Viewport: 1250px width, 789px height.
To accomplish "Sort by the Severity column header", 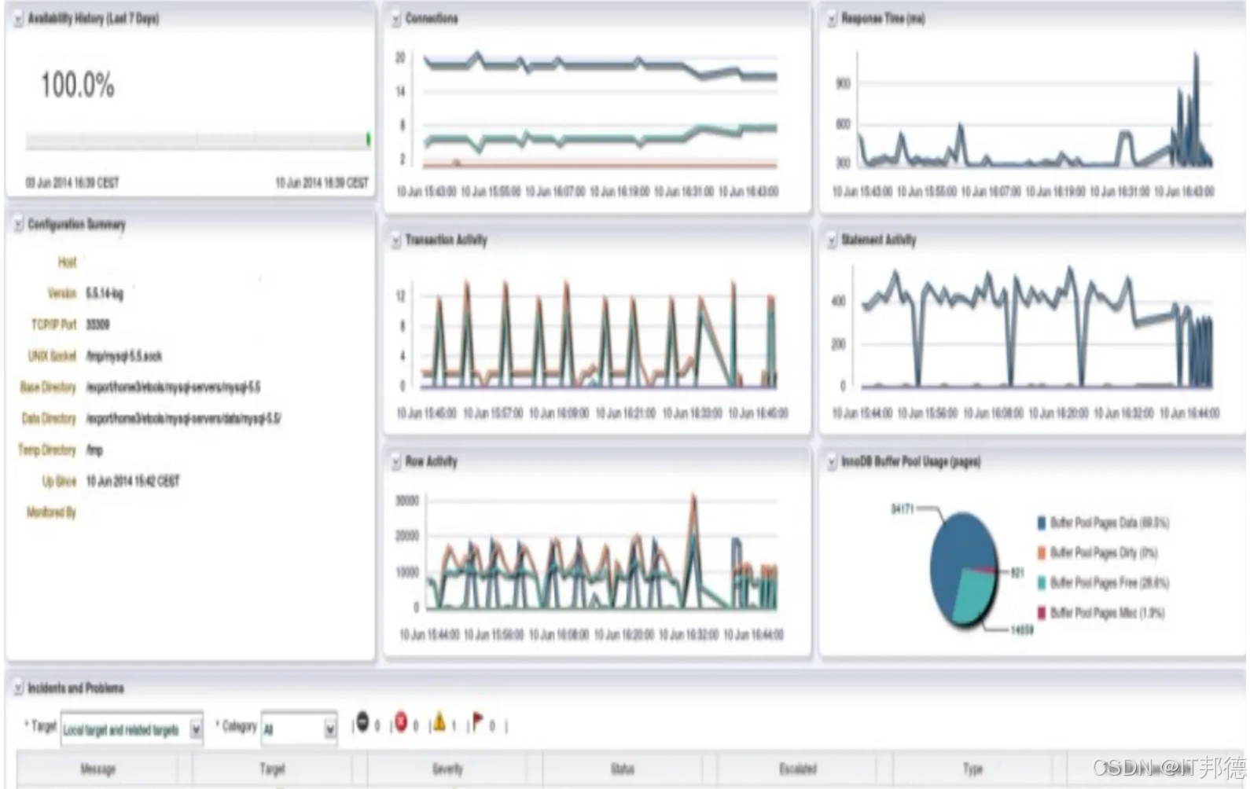I will (447, 769).
